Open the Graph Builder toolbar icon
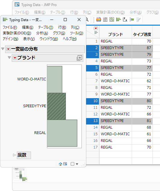The image size is (160, 191). [112, 20]
